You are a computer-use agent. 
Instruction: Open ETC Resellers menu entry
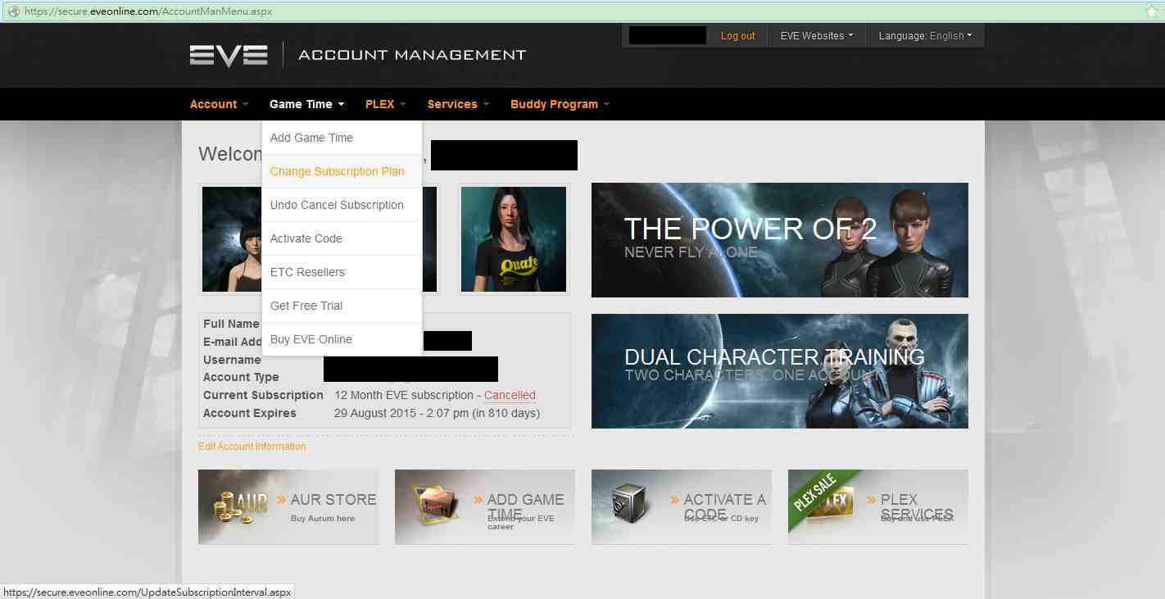click(x=342, y=272)
